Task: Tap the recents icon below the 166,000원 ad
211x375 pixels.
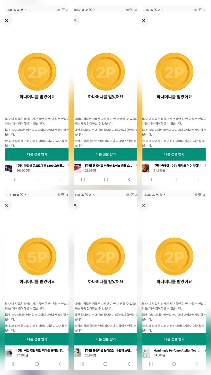Action: [x=14, y=180]
